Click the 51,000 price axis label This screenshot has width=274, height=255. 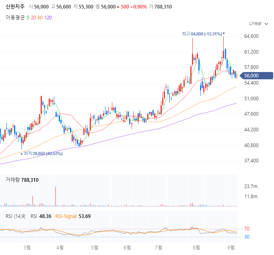click(x=251, y=99)
